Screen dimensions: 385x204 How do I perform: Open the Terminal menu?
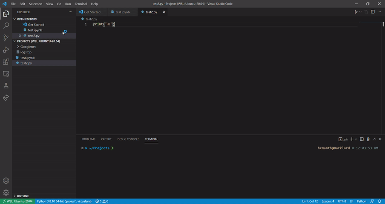tap(81, 4)
